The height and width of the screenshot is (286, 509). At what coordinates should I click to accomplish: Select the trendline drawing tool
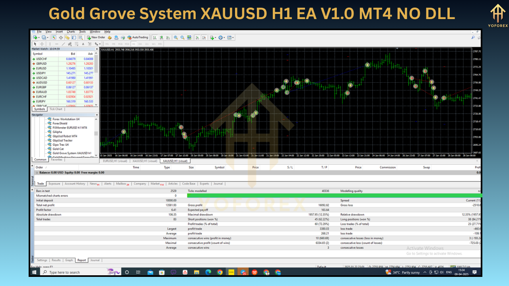63,44
